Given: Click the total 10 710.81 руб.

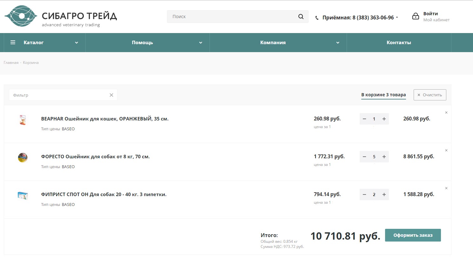Looking at the screenshot, I should point(345,236).
